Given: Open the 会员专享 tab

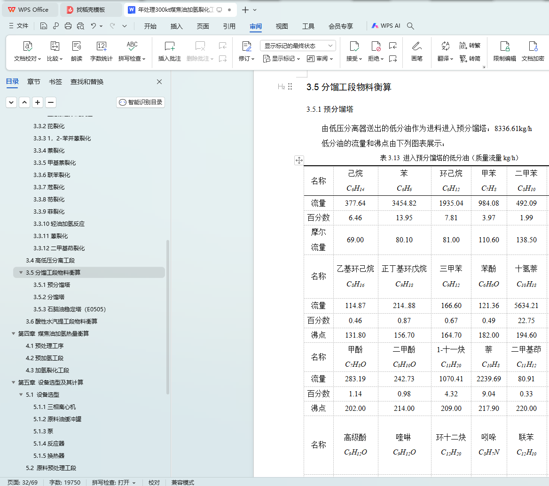Looking at the screenshot, I should 341,26.
